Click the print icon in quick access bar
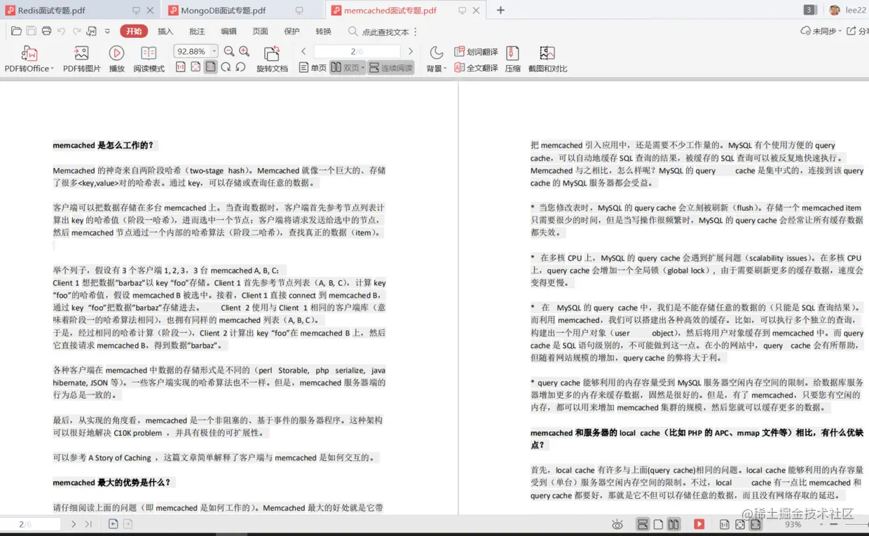 click(x=46, y=32)
